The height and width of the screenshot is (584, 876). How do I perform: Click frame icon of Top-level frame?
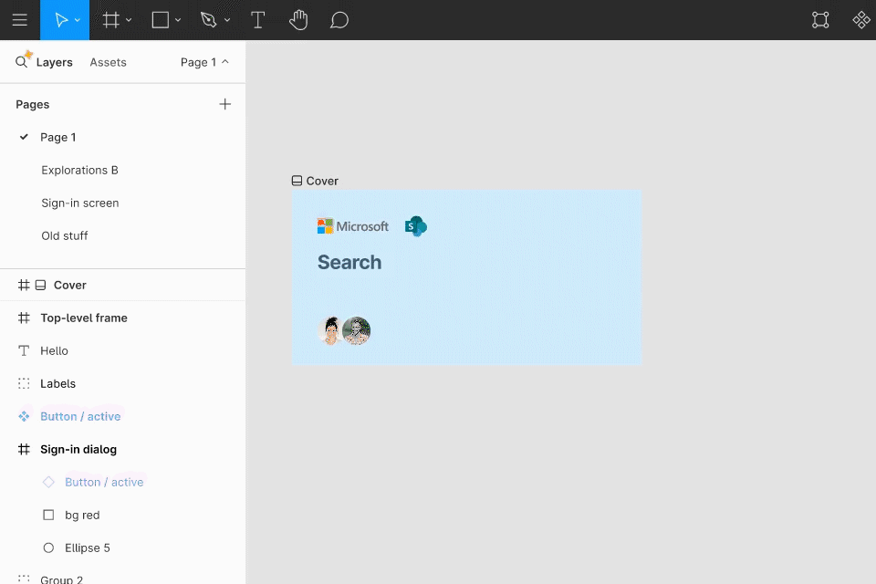tap(24, 318)
